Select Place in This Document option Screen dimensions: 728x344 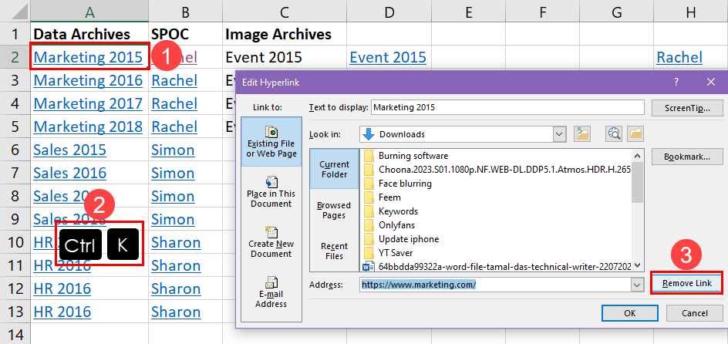(271, 192)
